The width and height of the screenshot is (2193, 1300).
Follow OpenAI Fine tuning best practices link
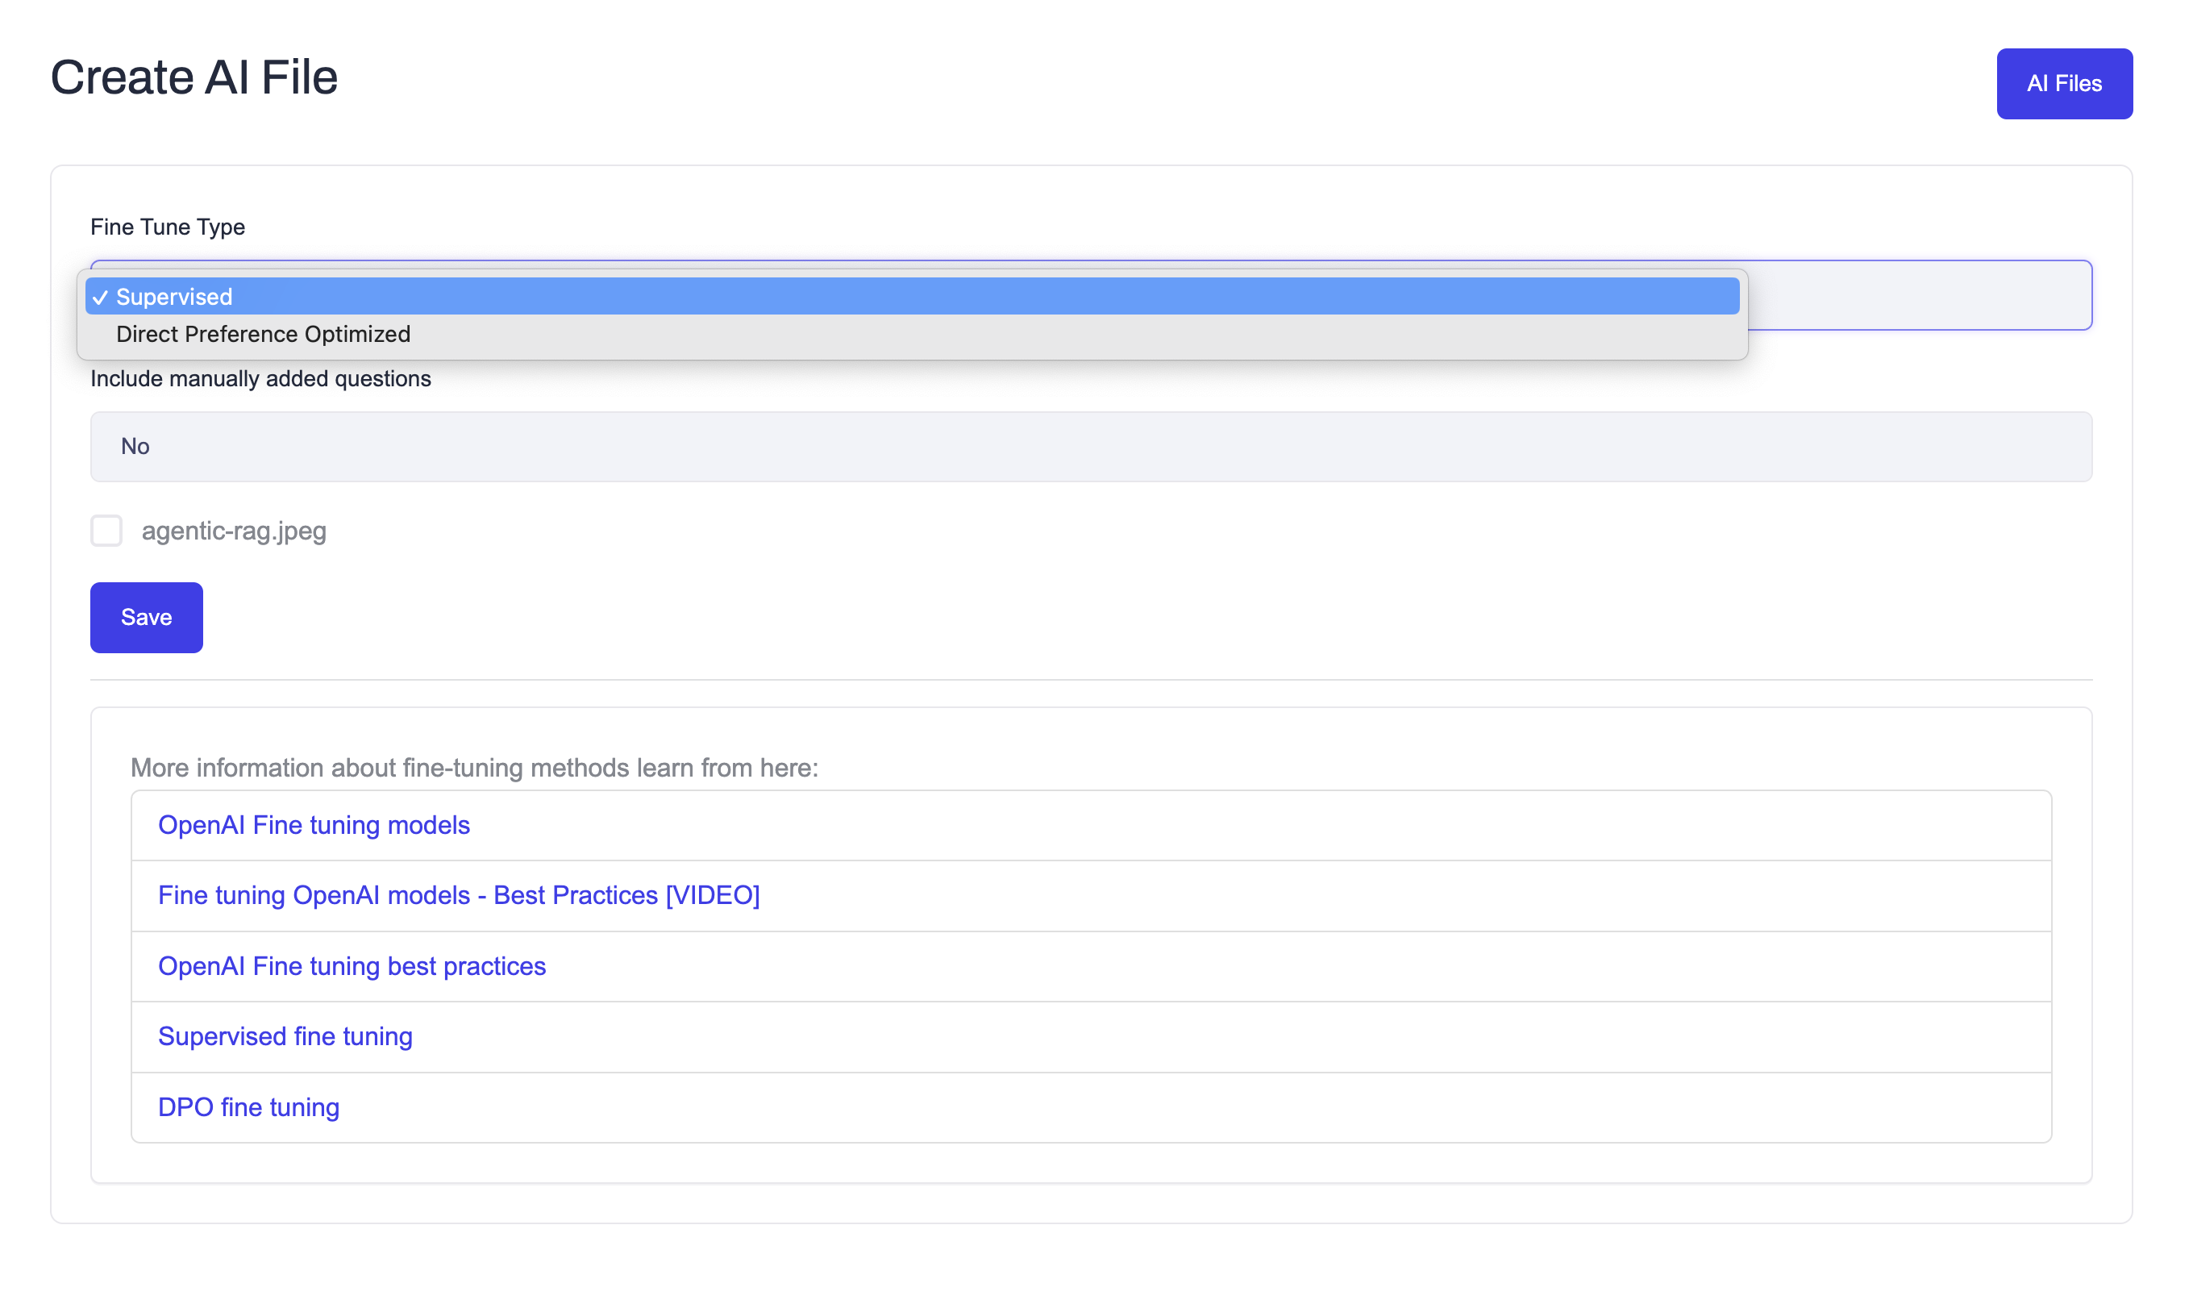pyautogui.click(x=352, y=966)
